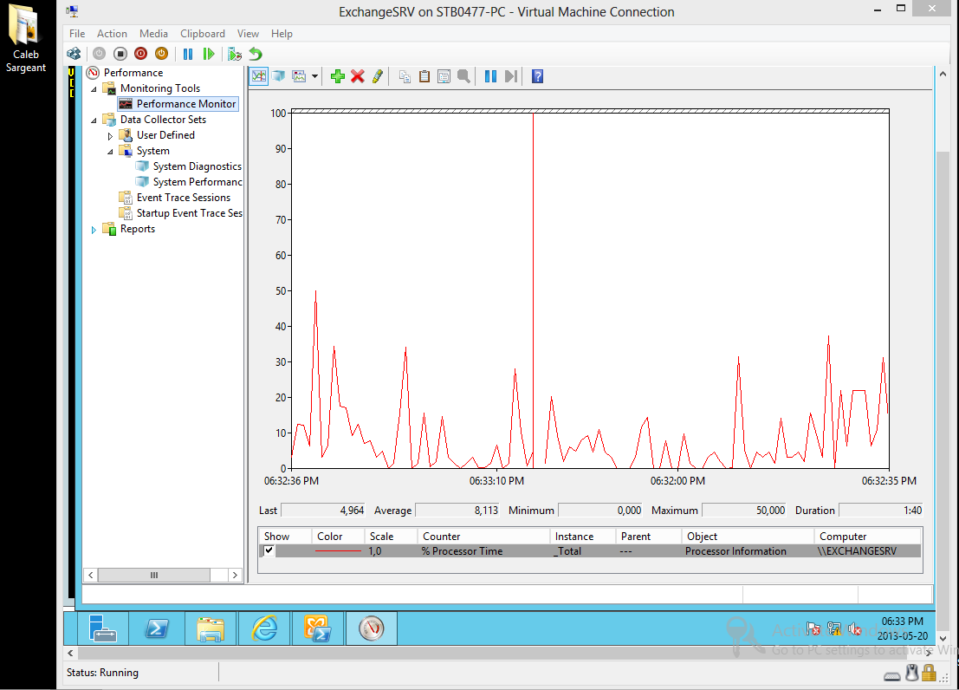This screenshot has height=690, width=959.
Task: Open the blue Help question icon
Action: (x=538, y=76)
